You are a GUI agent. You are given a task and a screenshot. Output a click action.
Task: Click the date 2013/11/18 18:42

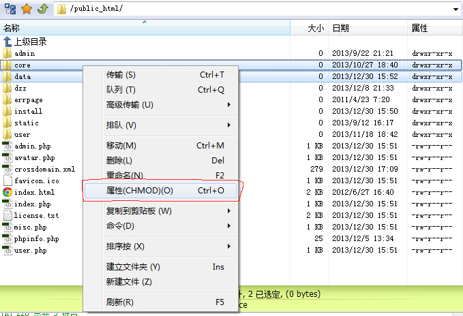pos(365,134)
